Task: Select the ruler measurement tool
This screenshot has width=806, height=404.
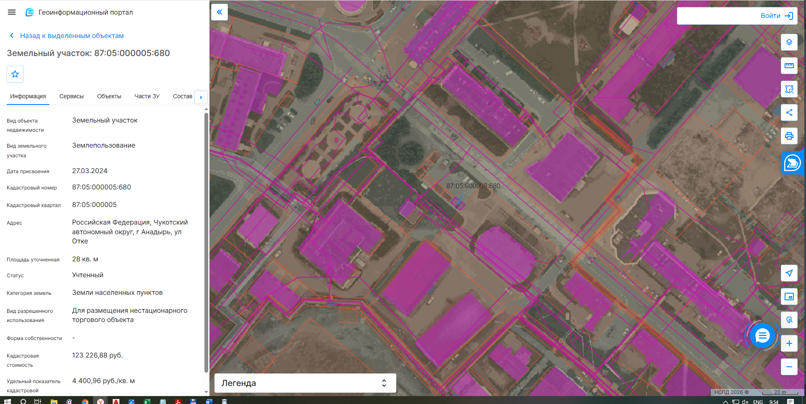Action: [789, 66]
